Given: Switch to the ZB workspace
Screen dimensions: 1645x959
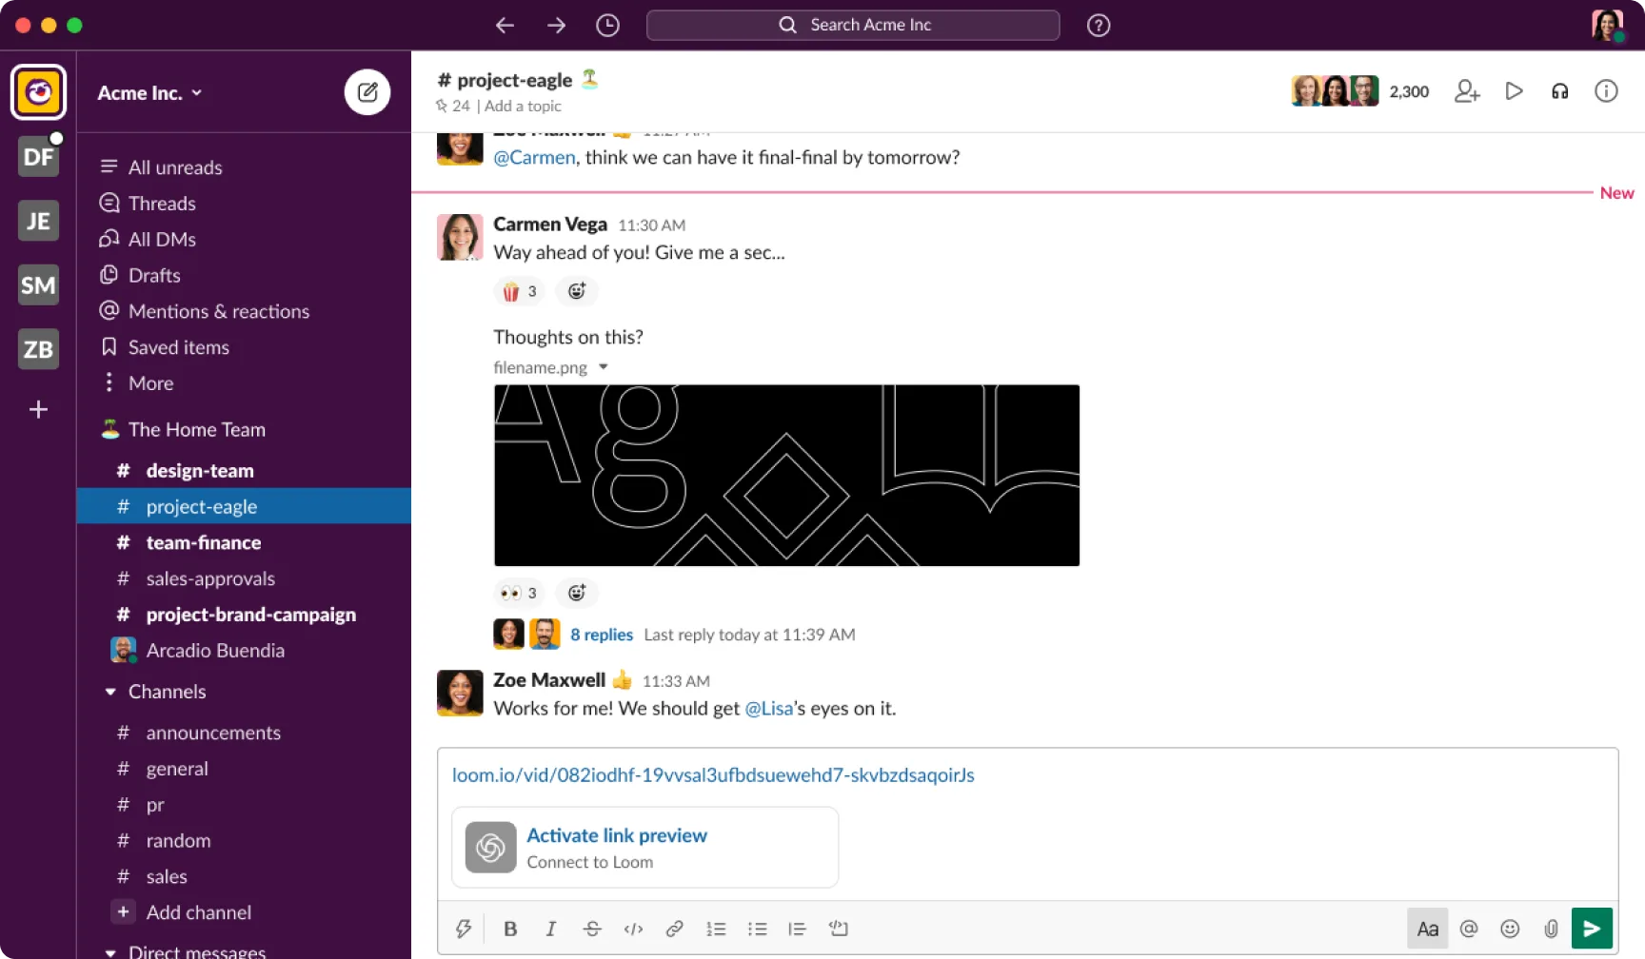Looking at the screenshot, I should 38,349.
